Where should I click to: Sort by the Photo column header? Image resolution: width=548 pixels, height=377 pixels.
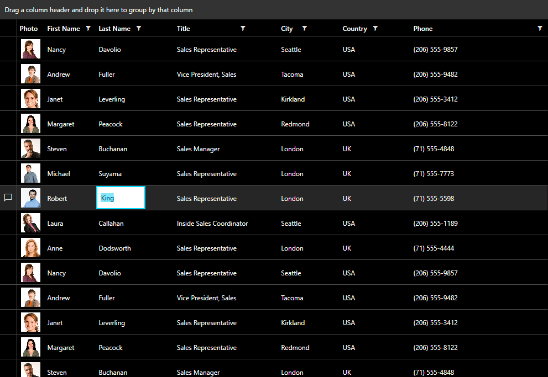[x=29, y=29]
